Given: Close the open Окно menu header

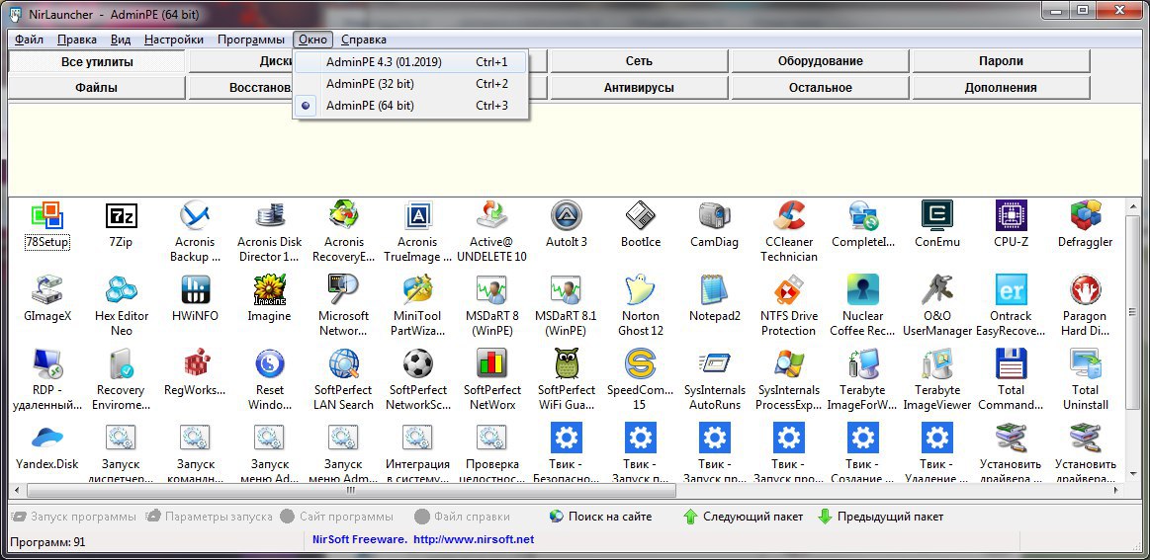Looking at the screenshot, I should pyautogui.click(x=313, y=40).
